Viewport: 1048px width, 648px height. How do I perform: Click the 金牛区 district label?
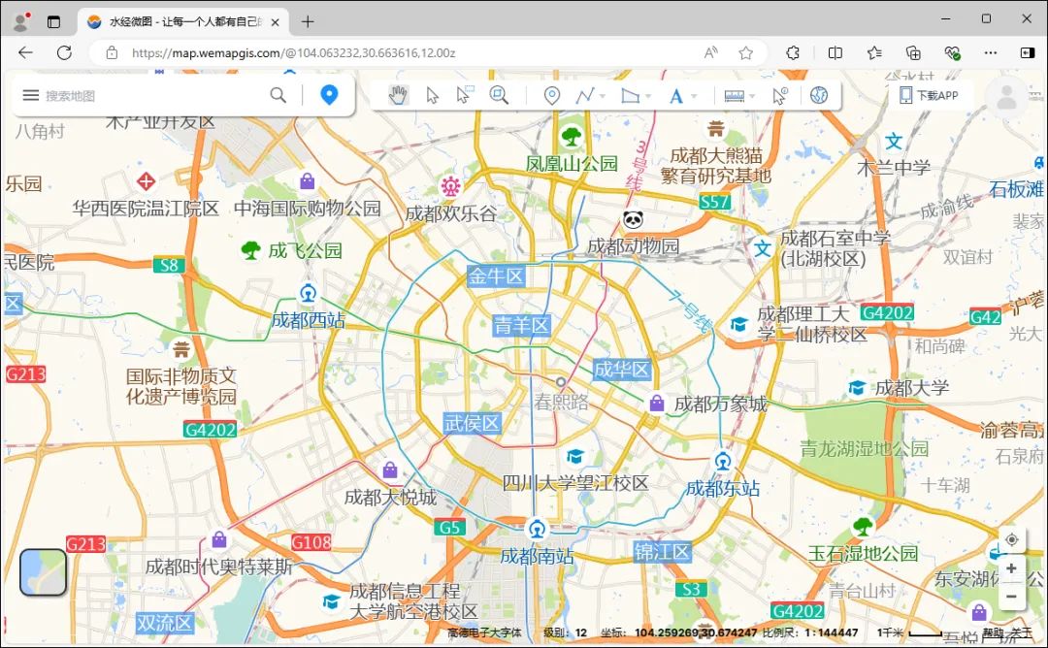[x=496, y=275]
